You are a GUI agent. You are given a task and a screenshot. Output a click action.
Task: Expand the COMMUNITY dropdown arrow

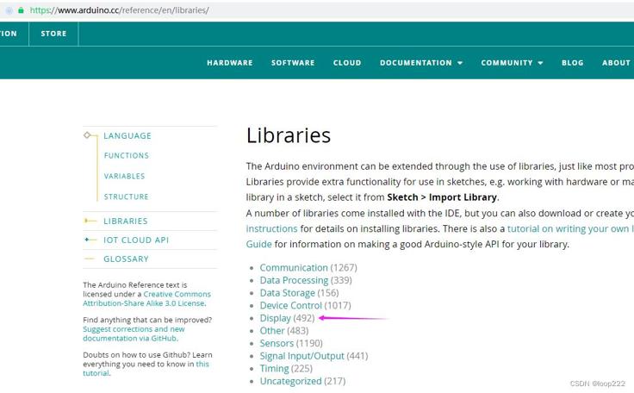click(x=541, y=63)
